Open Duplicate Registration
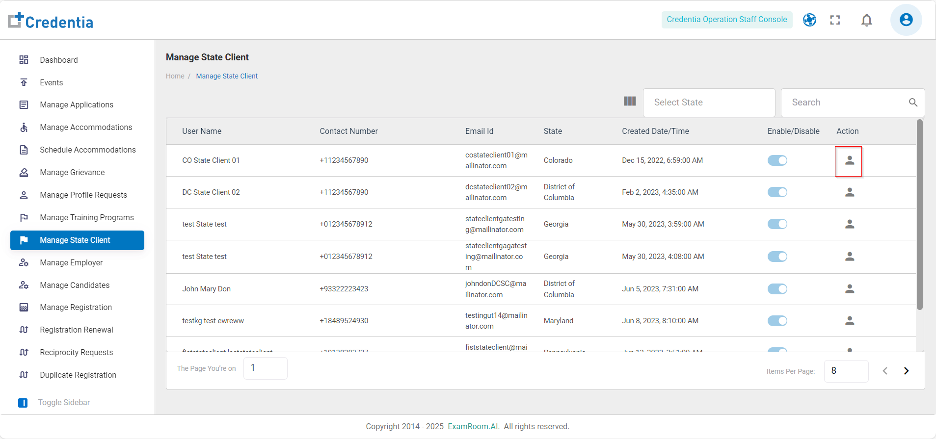This screenshot has height=439, width=936. pyautogui.click(x=77, y=375)
